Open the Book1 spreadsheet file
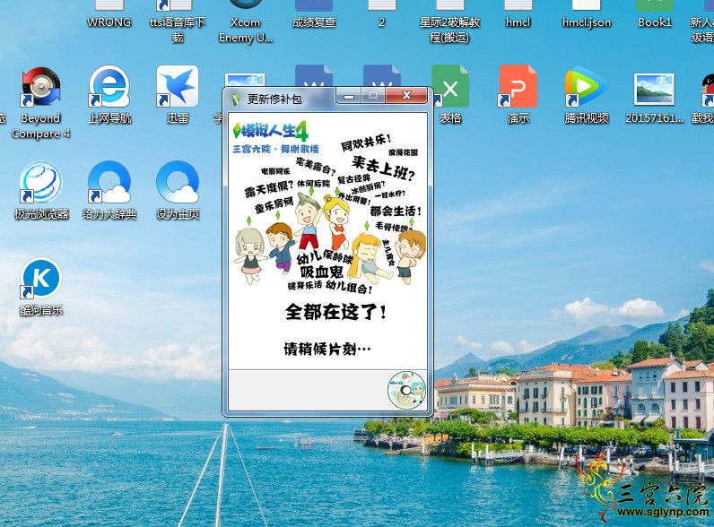 tap(654, 14)
